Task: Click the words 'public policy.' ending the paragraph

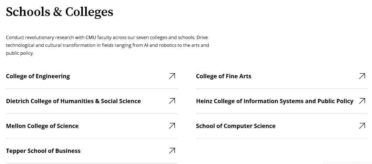Action: tap(20, 53)
